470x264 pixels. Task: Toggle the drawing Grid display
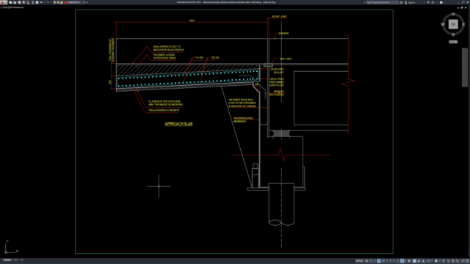point(366,261)
